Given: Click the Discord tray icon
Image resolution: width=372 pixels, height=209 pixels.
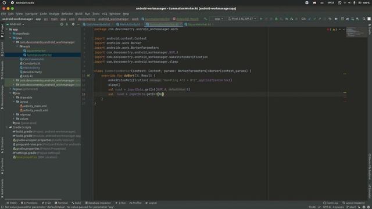Looking at the screenshot, I should coord(314,3).
